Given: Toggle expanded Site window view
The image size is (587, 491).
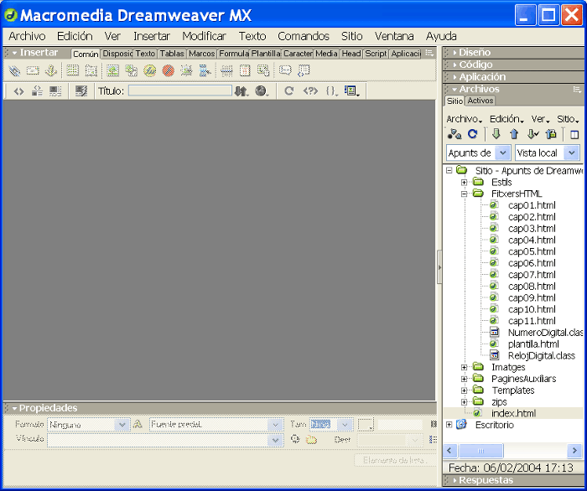Looking at the screenshot, I should [x=574, y=134].
